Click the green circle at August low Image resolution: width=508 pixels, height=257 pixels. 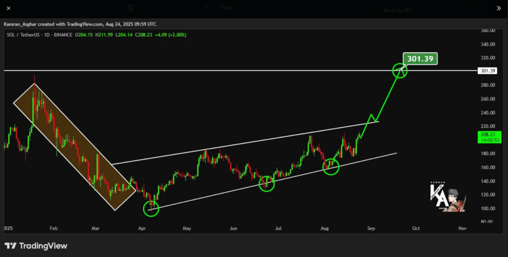pos(331,167)
